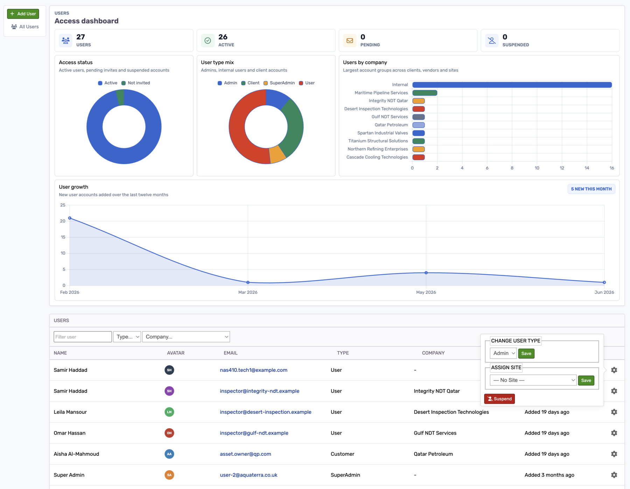Click 'Added 3 months ago' cell

point(549,475)
